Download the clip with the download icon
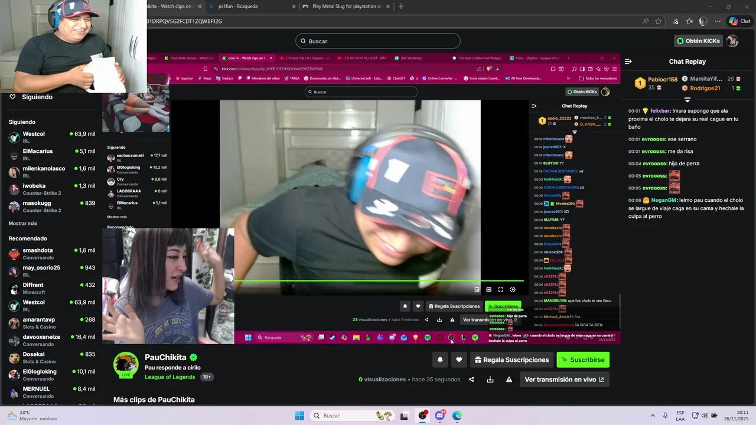The height and width of the screenshot is (425, 756). pyautogui.click(x=490, y=380)
